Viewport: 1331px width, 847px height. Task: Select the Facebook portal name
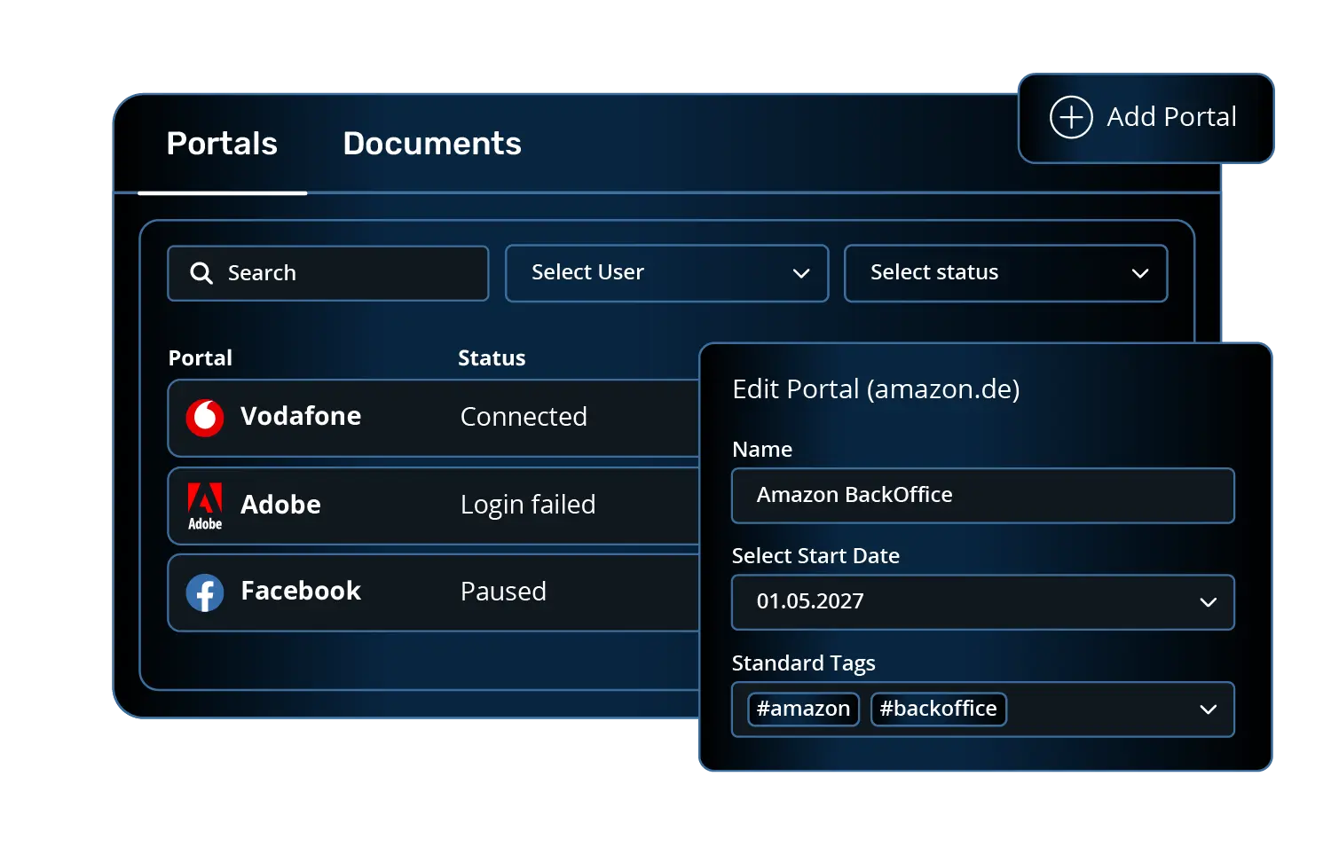click(301, 591)
